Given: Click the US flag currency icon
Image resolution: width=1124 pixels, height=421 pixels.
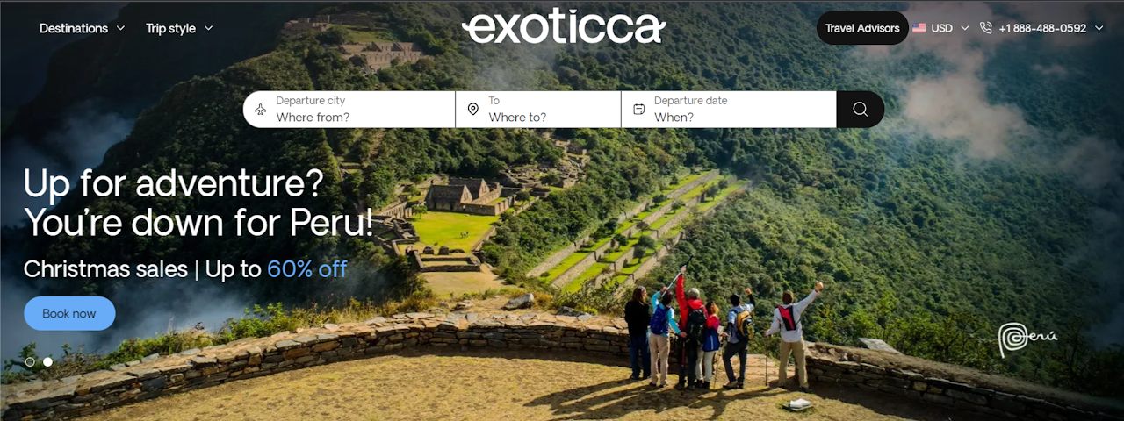Looking at the screenshot, I should click(919, 28).
